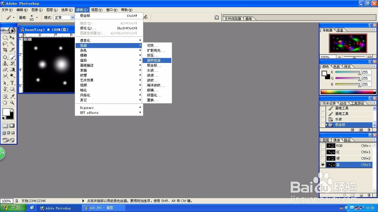Switch to the 图层 (Layers) tab
The image size is (378, 212).
pyautogui.click(x=326, y=140)
